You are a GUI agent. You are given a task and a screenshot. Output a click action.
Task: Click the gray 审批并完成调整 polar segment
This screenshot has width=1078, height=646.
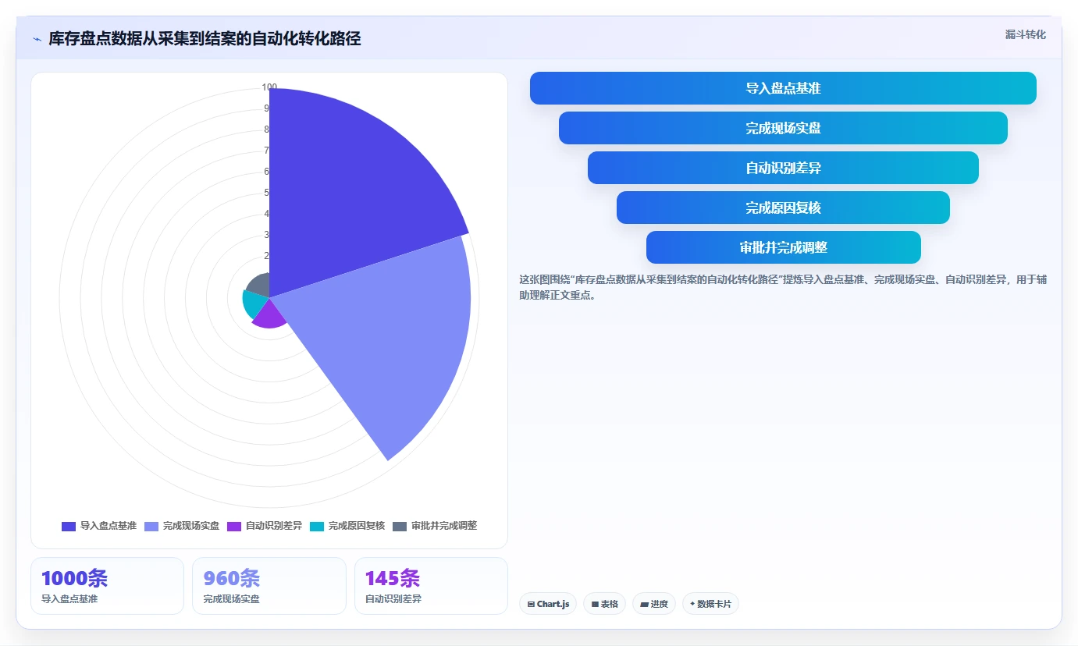260,285
